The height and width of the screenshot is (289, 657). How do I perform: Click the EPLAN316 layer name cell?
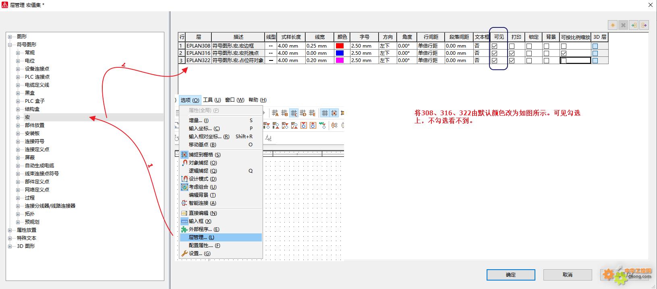[x=198, y=53]
